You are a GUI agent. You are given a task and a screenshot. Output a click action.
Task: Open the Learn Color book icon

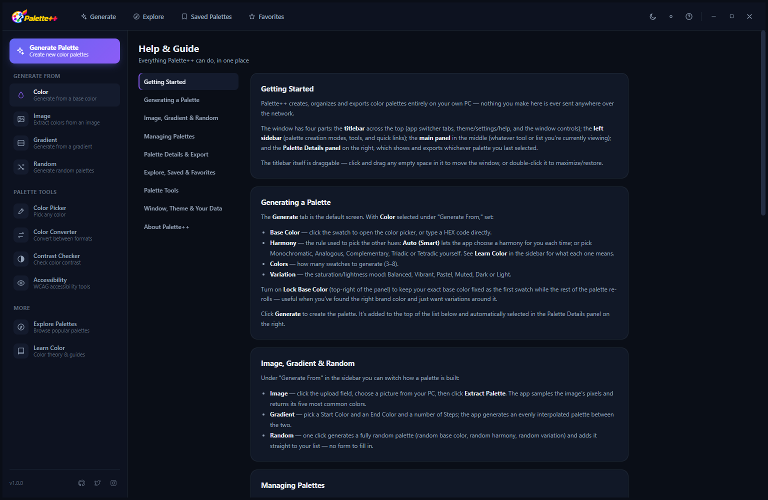pyautogui.click(x=21, y=351)
